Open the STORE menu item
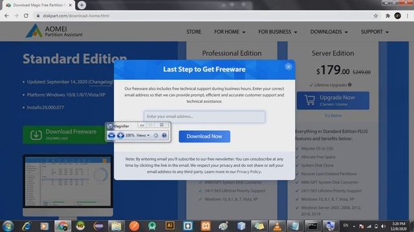 193,32
